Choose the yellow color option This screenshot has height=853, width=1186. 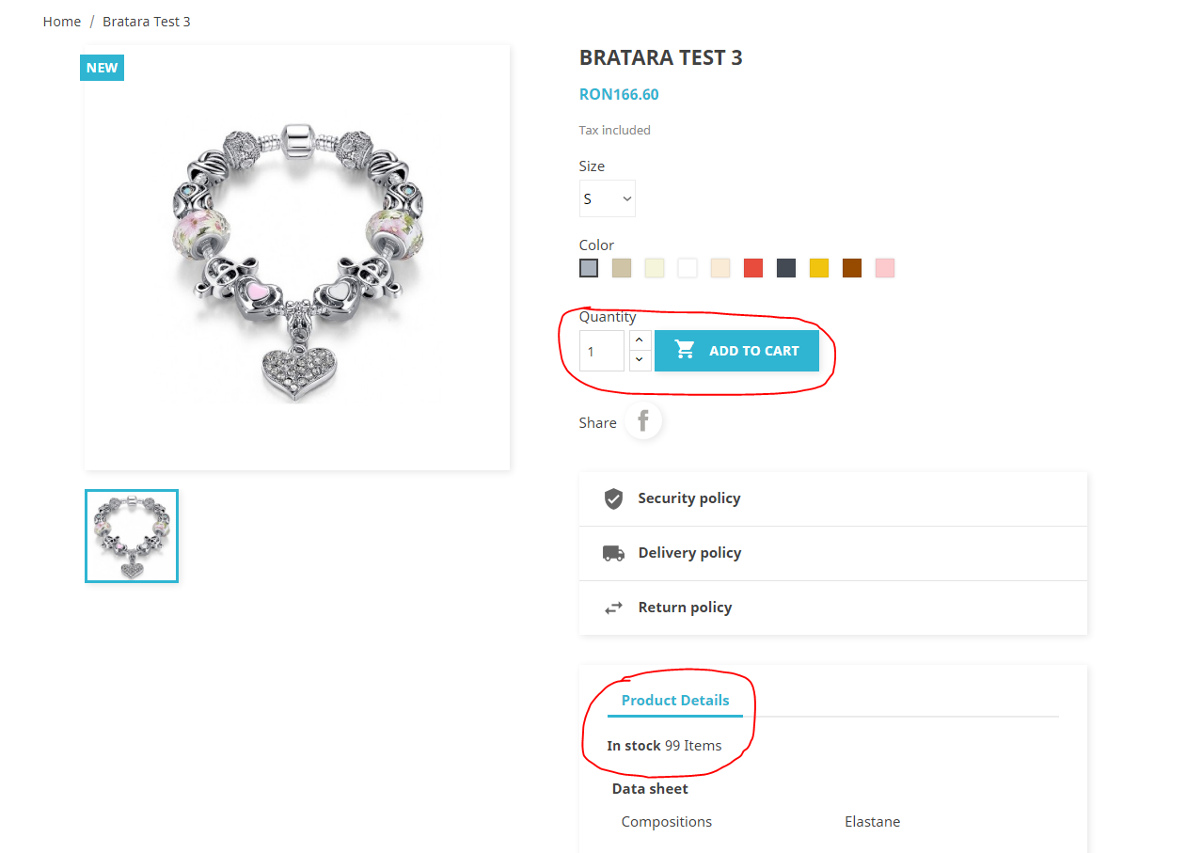click(819, 268)
